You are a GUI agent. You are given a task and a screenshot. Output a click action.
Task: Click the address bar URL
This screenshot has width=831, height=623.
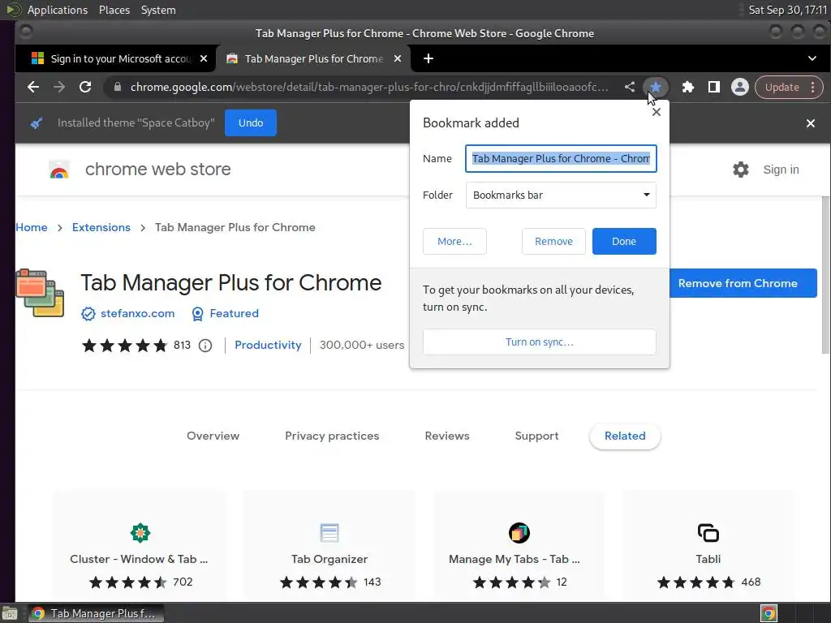(x=369, y=87)
